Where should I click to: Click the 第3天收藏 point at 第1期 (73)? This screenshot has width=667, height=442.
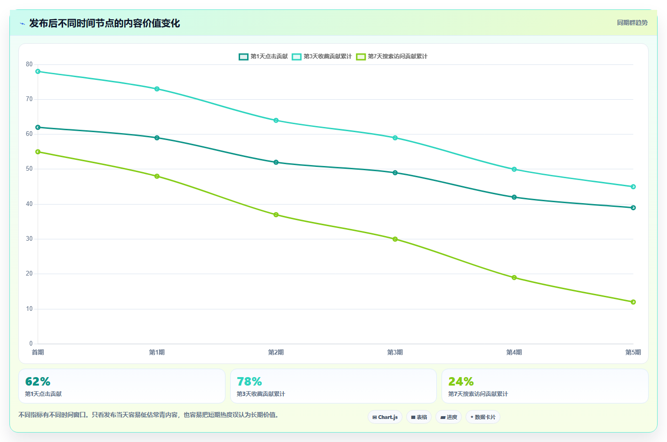coord(157,89)
